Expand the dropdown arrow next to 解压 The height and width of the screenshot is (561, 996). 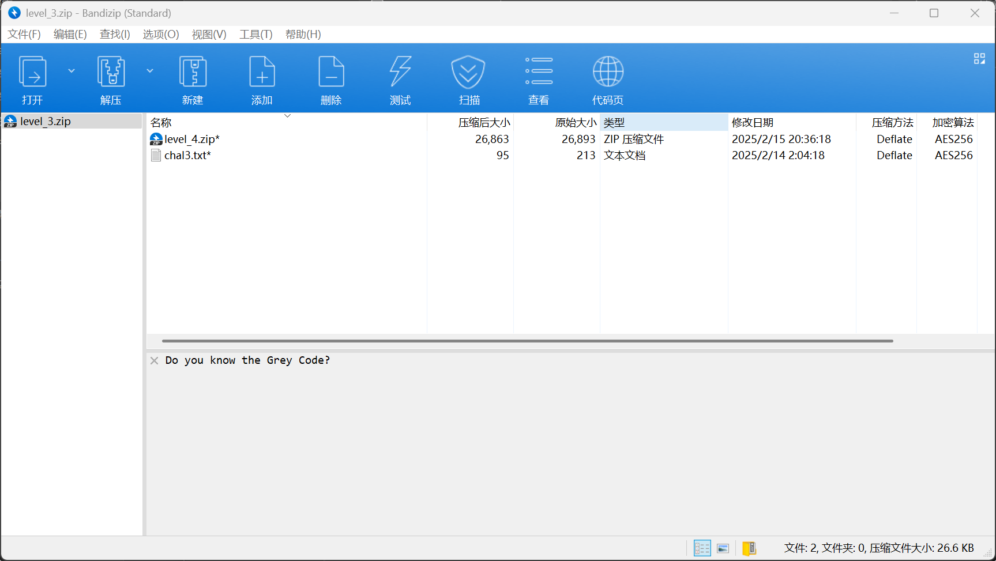click(x=150, y=71)
